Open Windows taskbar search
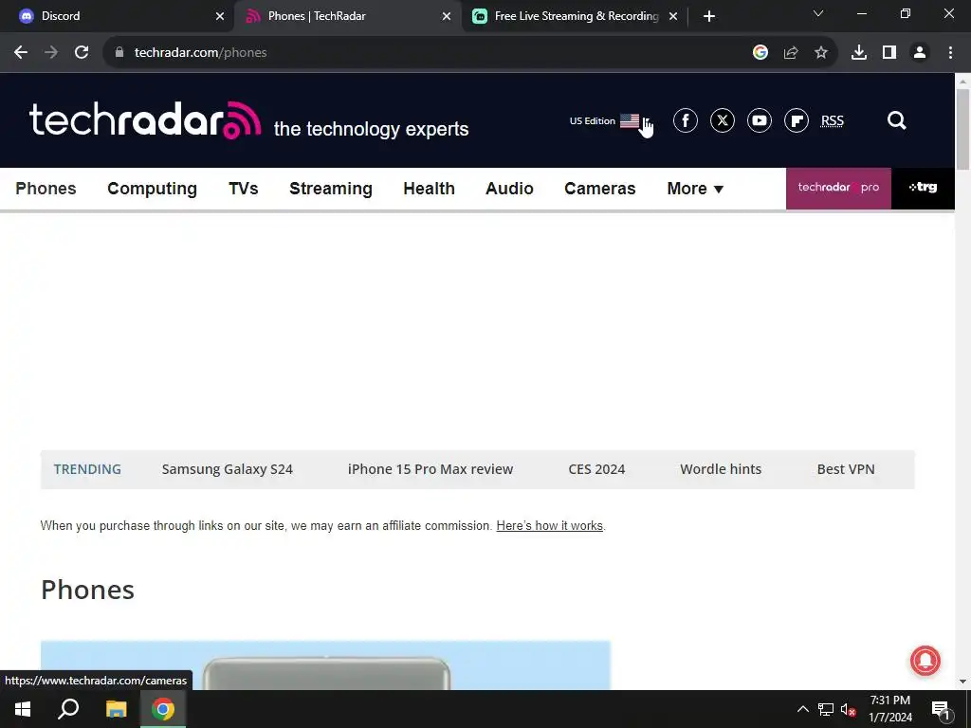Screen dimensions: 971x728 click(x=68, y=709)
